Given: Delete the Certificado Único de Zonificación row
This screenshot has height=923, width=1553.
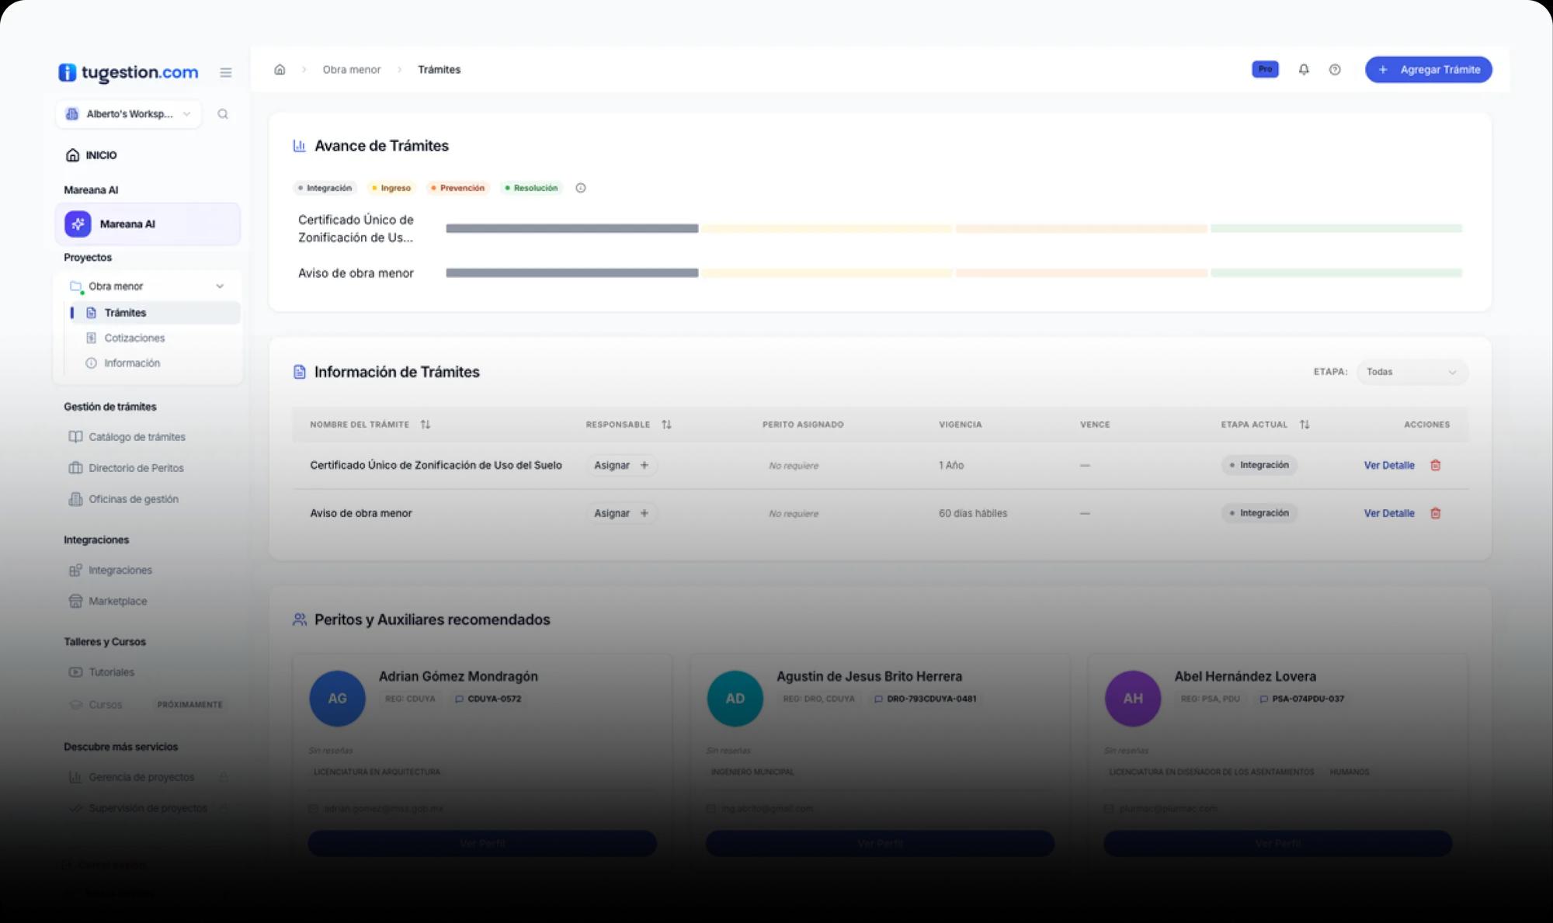Looking at the screenshot, I should tap(1436, 465).
